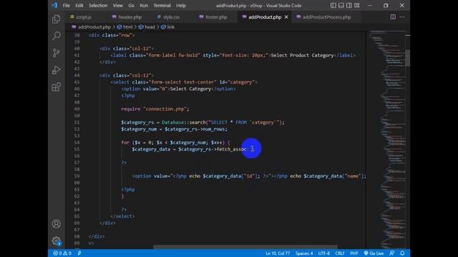458x257 pixels.
Task: Open the Help menu
Action: tap(181, 6)
